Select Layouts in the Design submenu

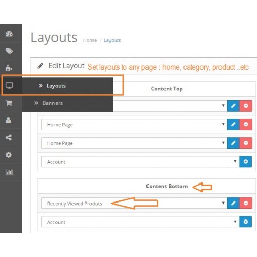click(x=56, y=86)
